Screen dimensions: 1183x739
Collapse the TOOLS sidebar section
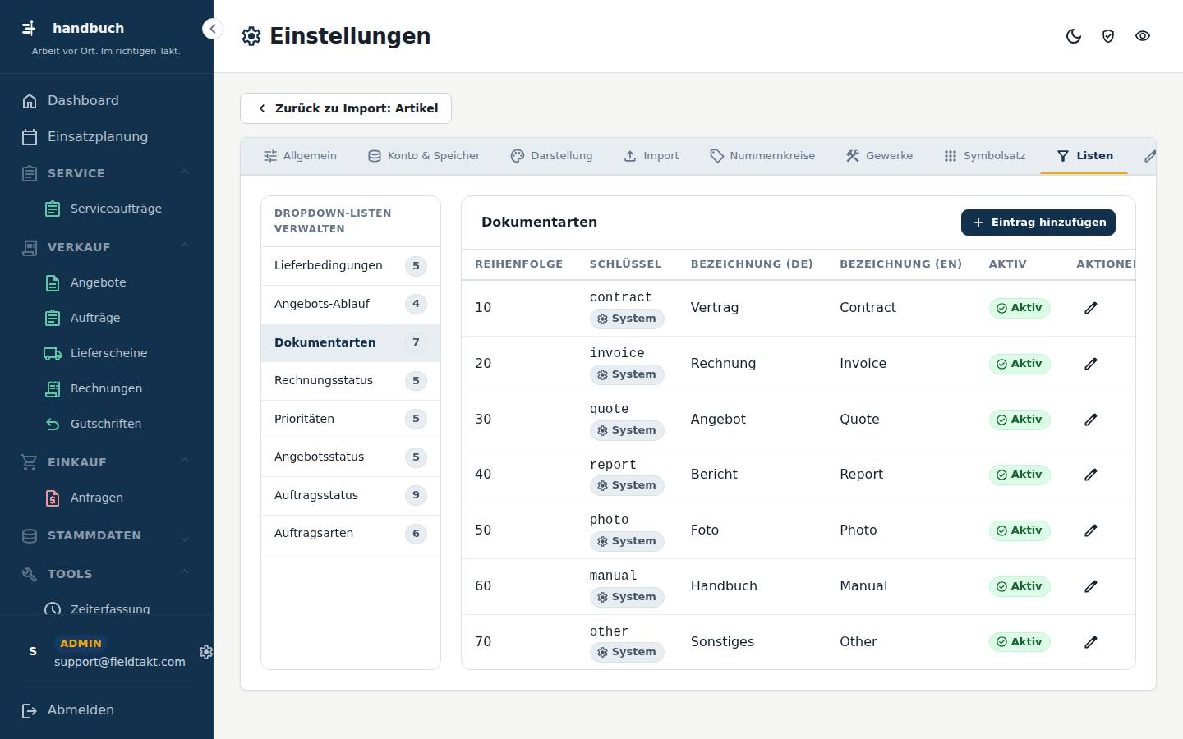[x=107, y=574]
